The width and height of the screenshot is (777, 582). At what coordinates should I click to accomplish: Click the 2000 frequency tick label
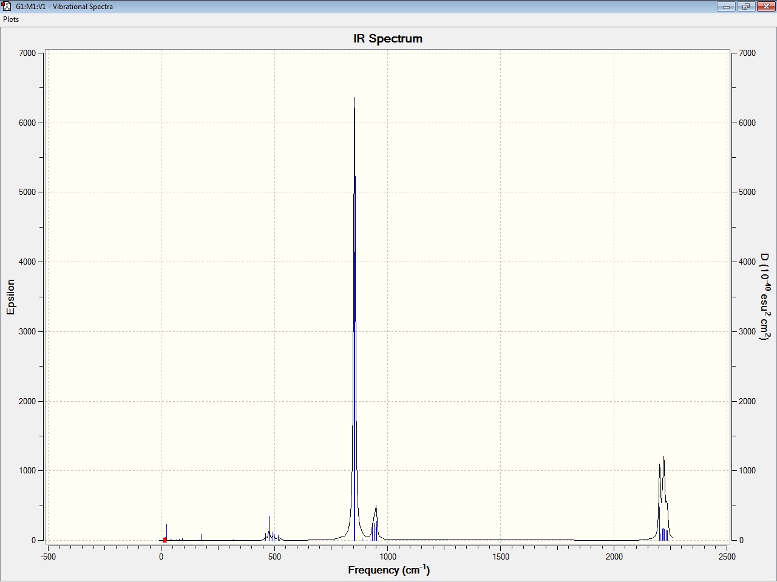pos(614,557)
